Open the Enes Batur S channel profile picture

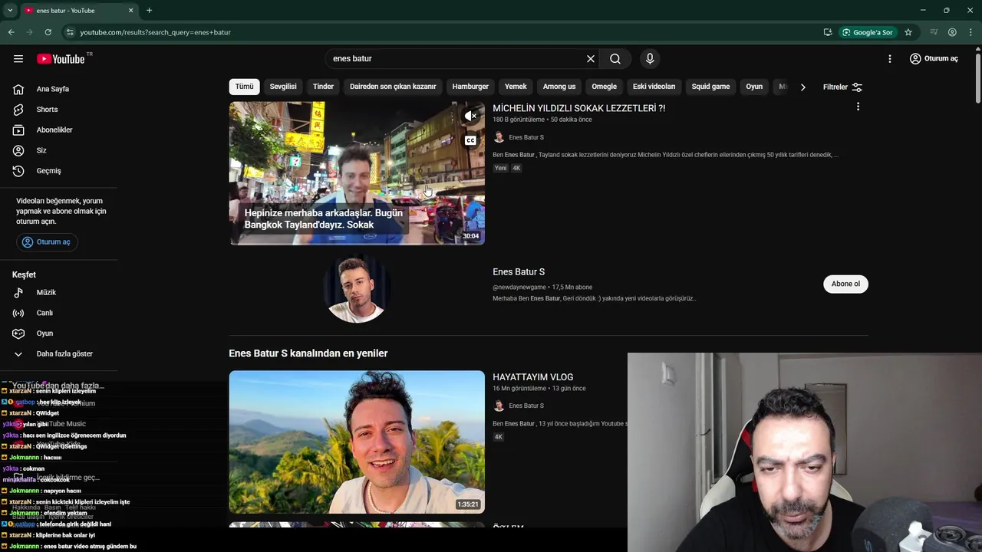(x=357, y=288)
